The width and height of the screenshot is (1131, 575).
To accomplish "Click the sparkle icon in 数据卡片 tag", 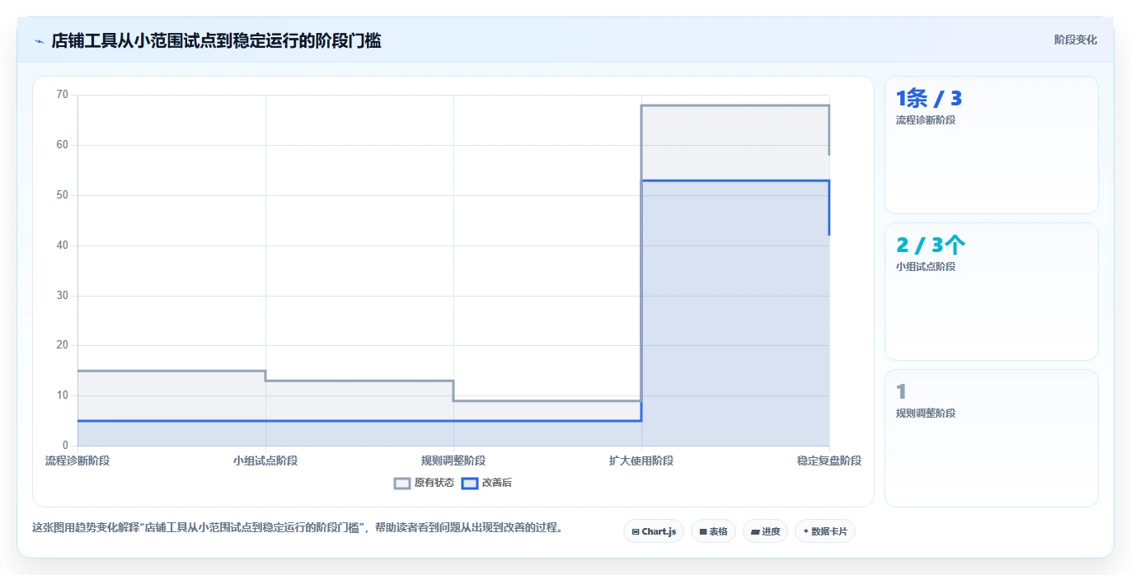I will pyautogui.click(x=805, y=531).
